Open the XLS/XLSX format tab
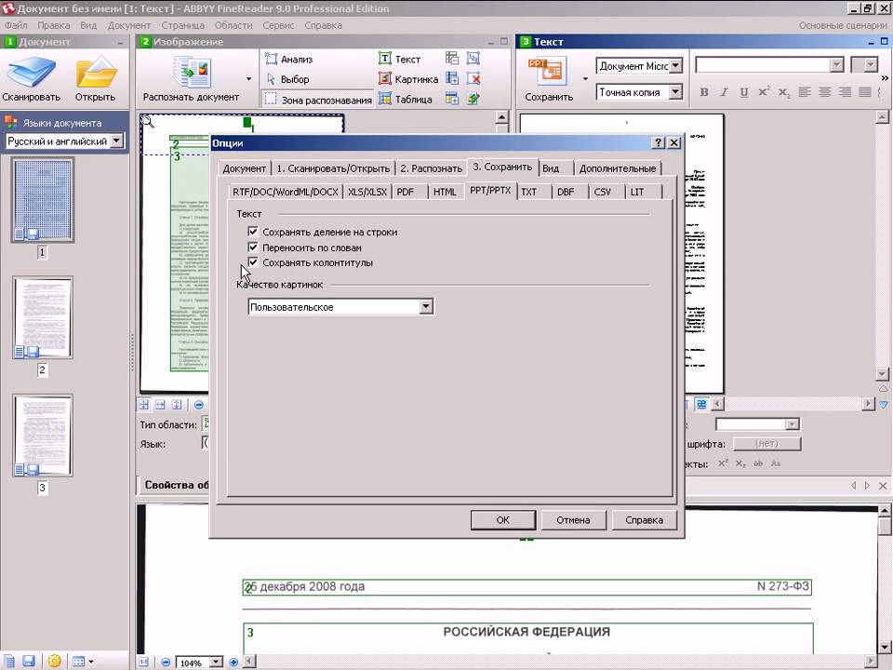This screenshot has height=670, width=893. point(367,192)
